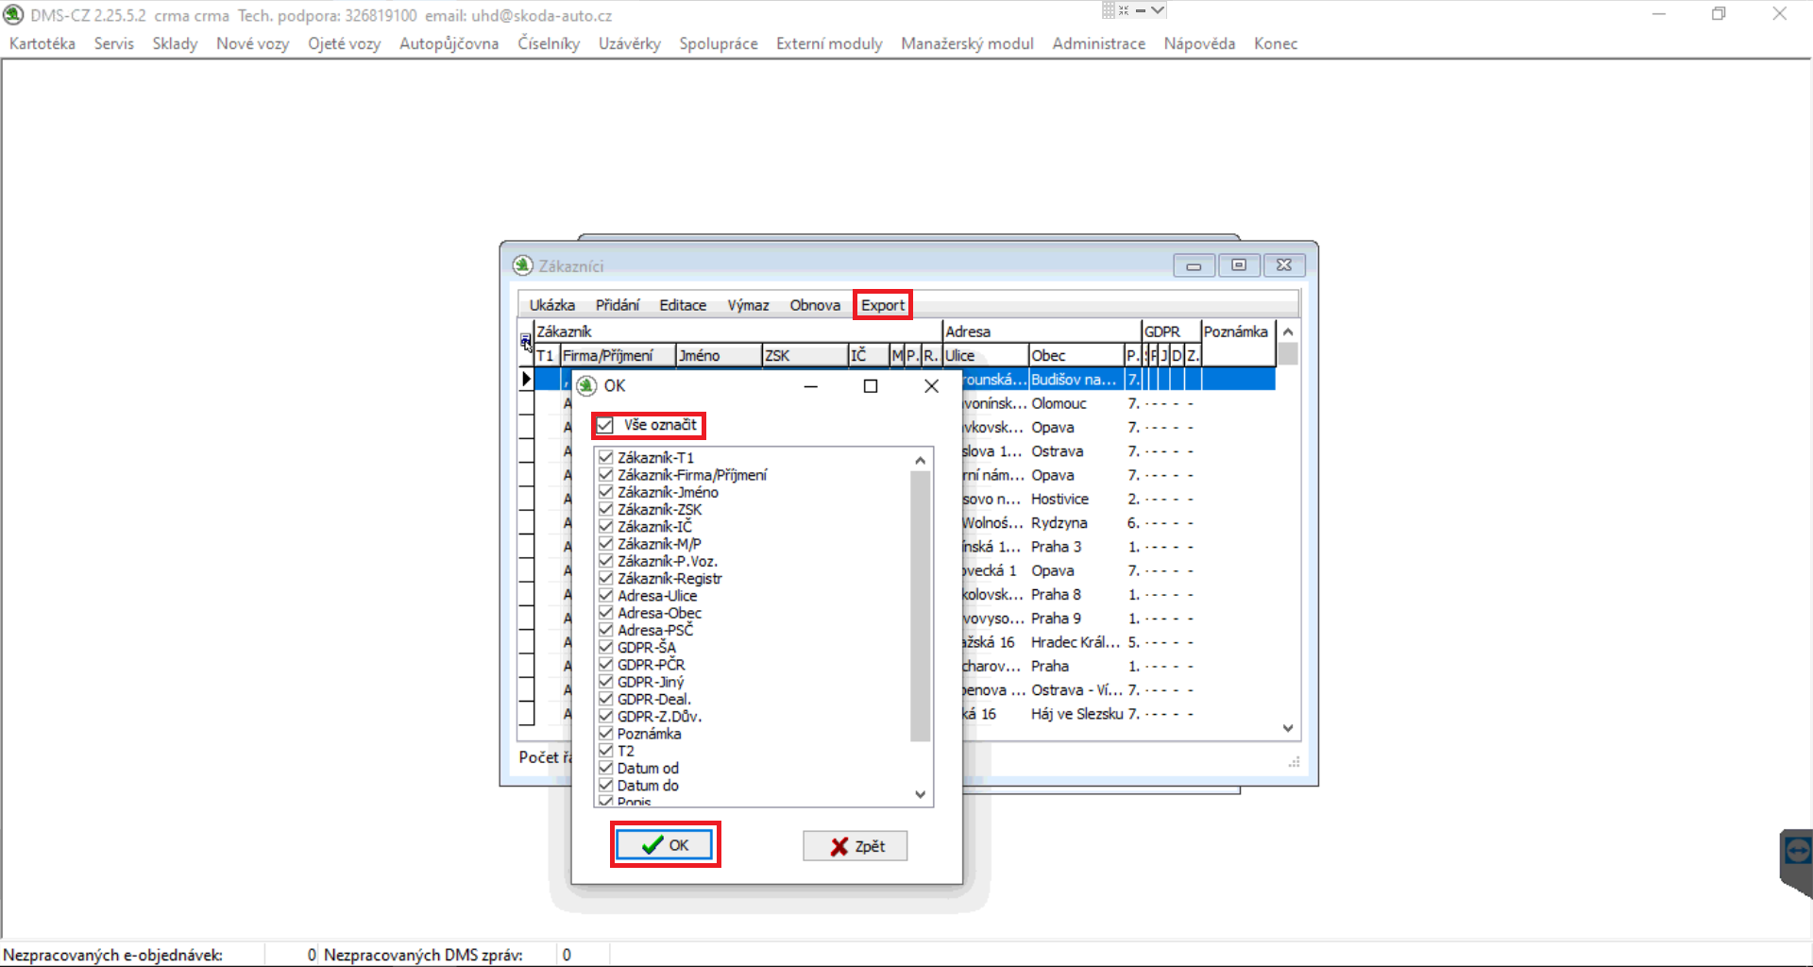Click the dotted grid icon in the top session toolbar
The width and height of the screenshot is (1813, 967).
[x=1109, y=10]
